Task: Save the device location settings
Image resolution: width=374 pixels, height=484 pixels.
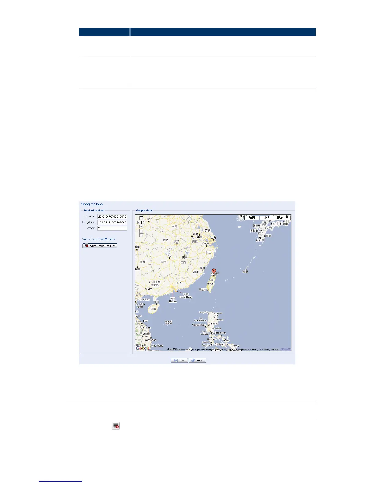Action: 179,360
